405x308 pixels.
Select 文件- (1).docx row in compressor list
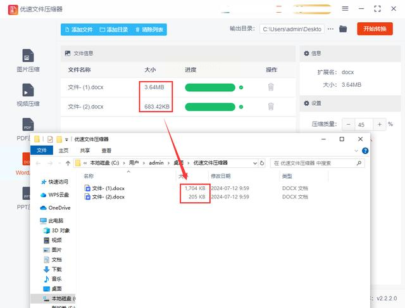click(x=178, y=87)
